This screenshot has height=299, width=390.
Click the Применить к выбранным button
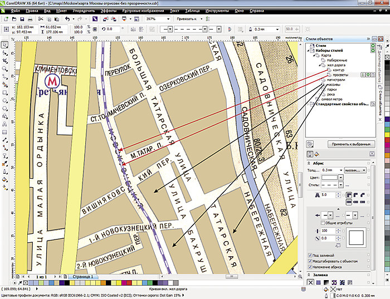point(351,144)
